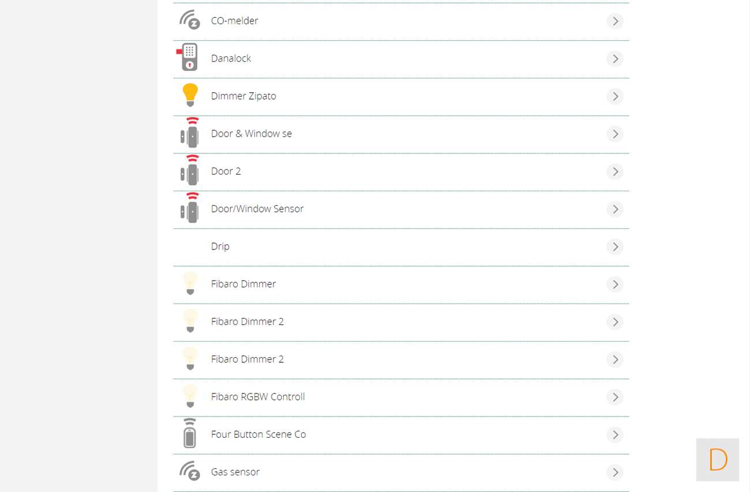750x492 pixels.
Task: Click the Fibaro RGBW Controll bulb icon
Action: pos(190,396)
